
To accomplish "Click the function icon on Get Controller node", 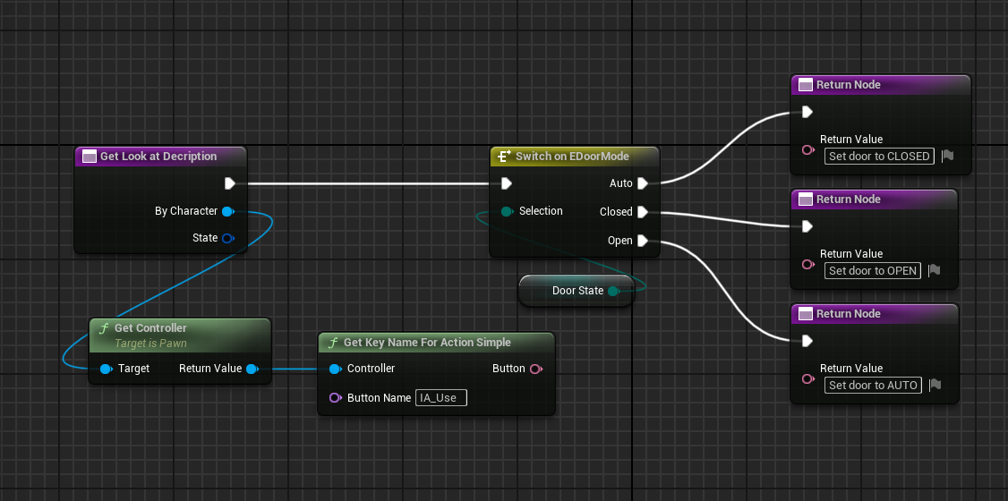I will pyautogui.click(x=104, y=328).
